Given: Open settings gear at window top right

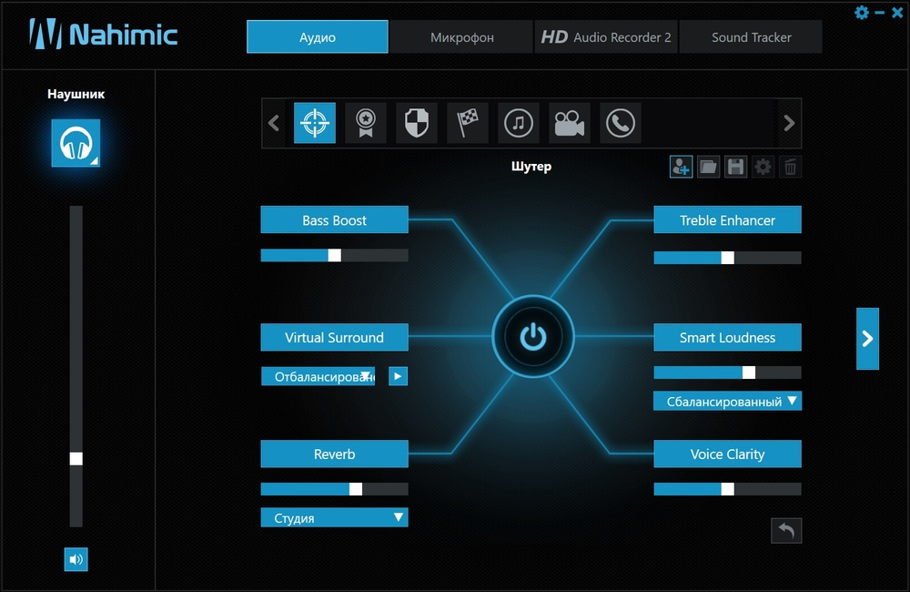Looking at the screenshot, I should click(862, 12).
